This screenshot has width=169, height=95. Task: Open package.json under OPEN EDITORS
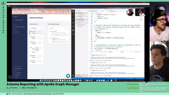[82, 15]
